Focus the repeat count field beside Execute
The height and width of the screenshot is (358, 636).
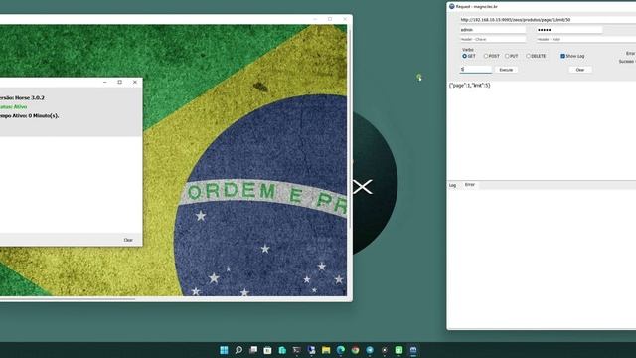coord(475,70)
